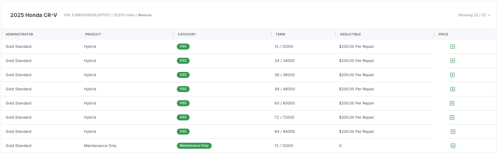Viewport: 497px width, 153px height.
Task: Remove the 2025 Honda CR-V vehicle
Action: (145, 15)
